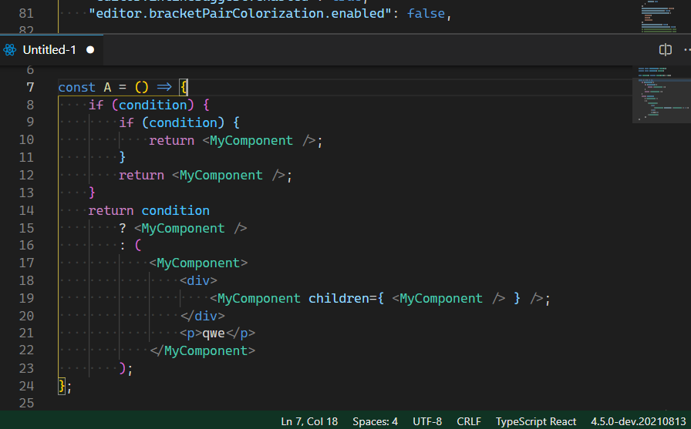Click line number 24 in the gutter

[x=26, y=386]
